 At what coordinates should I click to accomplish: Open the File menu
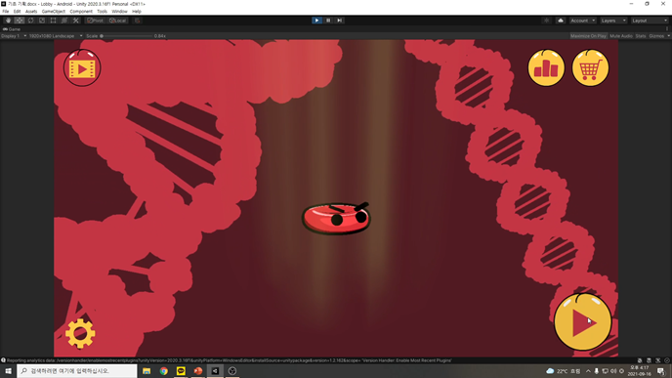point(6,12)
